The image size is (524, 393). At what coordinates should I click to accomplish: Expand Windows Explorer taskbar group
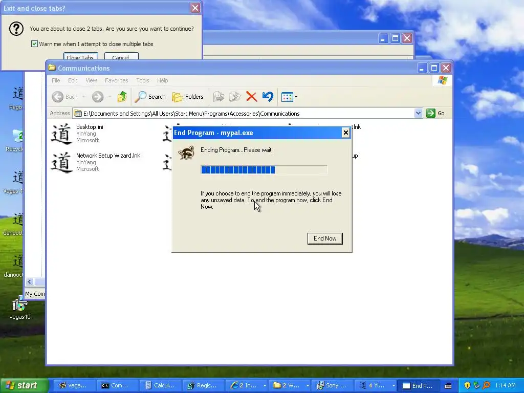pyautogui.click(x=308, y=386)
